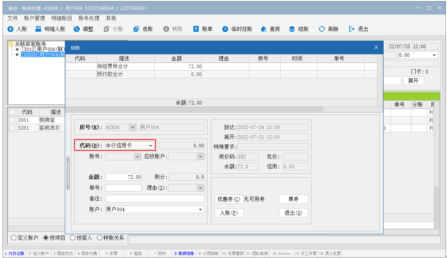Click the 入账(P) button
The width and height of the screenshot is (447, 258).
point(229,213)
